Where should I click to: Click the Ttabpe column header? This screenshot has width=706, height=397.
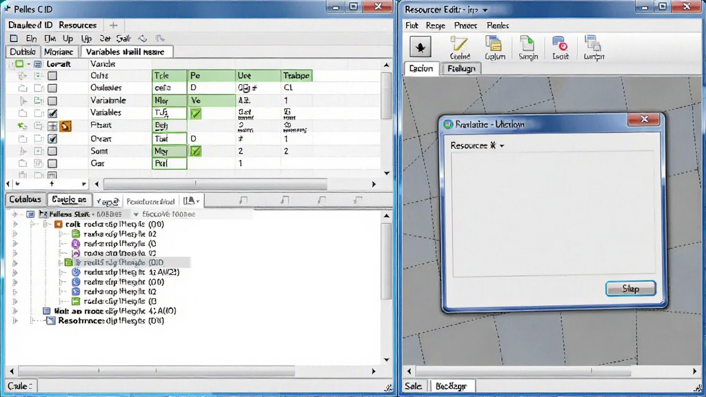point(296,76)
